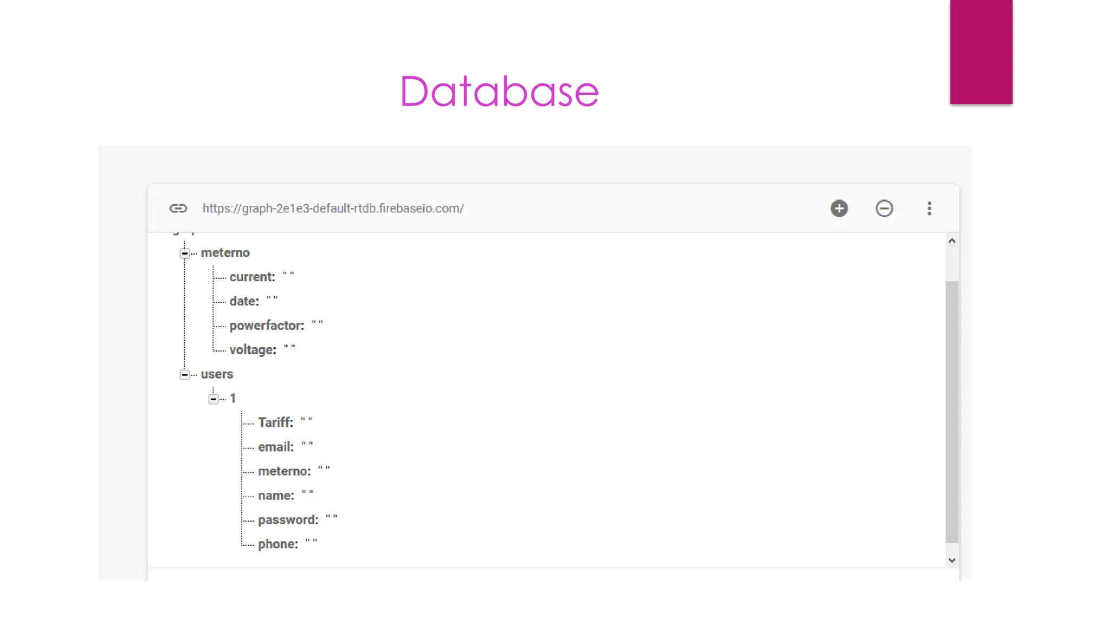This screenshot has height=624, width=1110.
Task: Select the users tree label
Action: 217,374
